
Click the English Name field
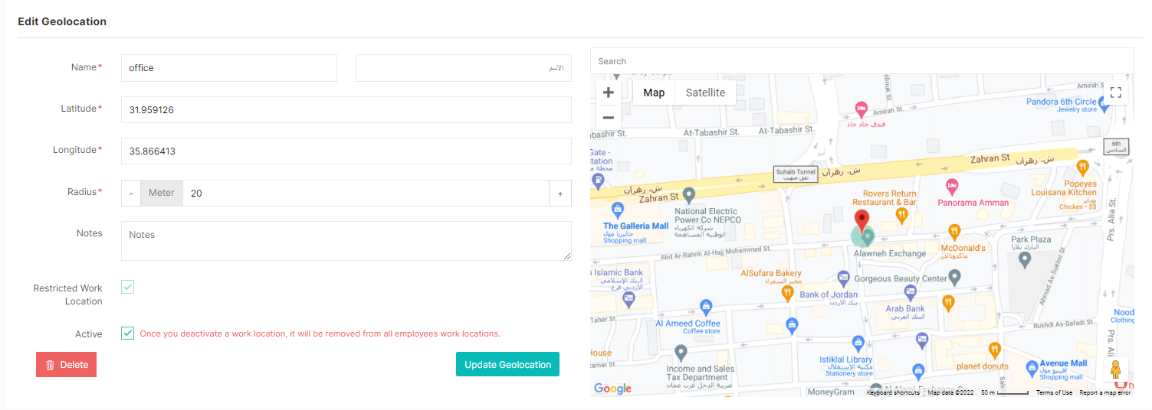pos(229,68)
